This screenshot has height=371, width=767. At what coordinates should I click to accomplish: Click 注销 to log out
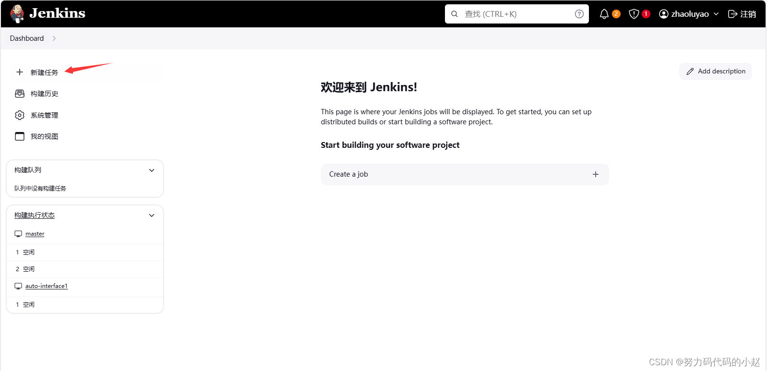(748, 14)
